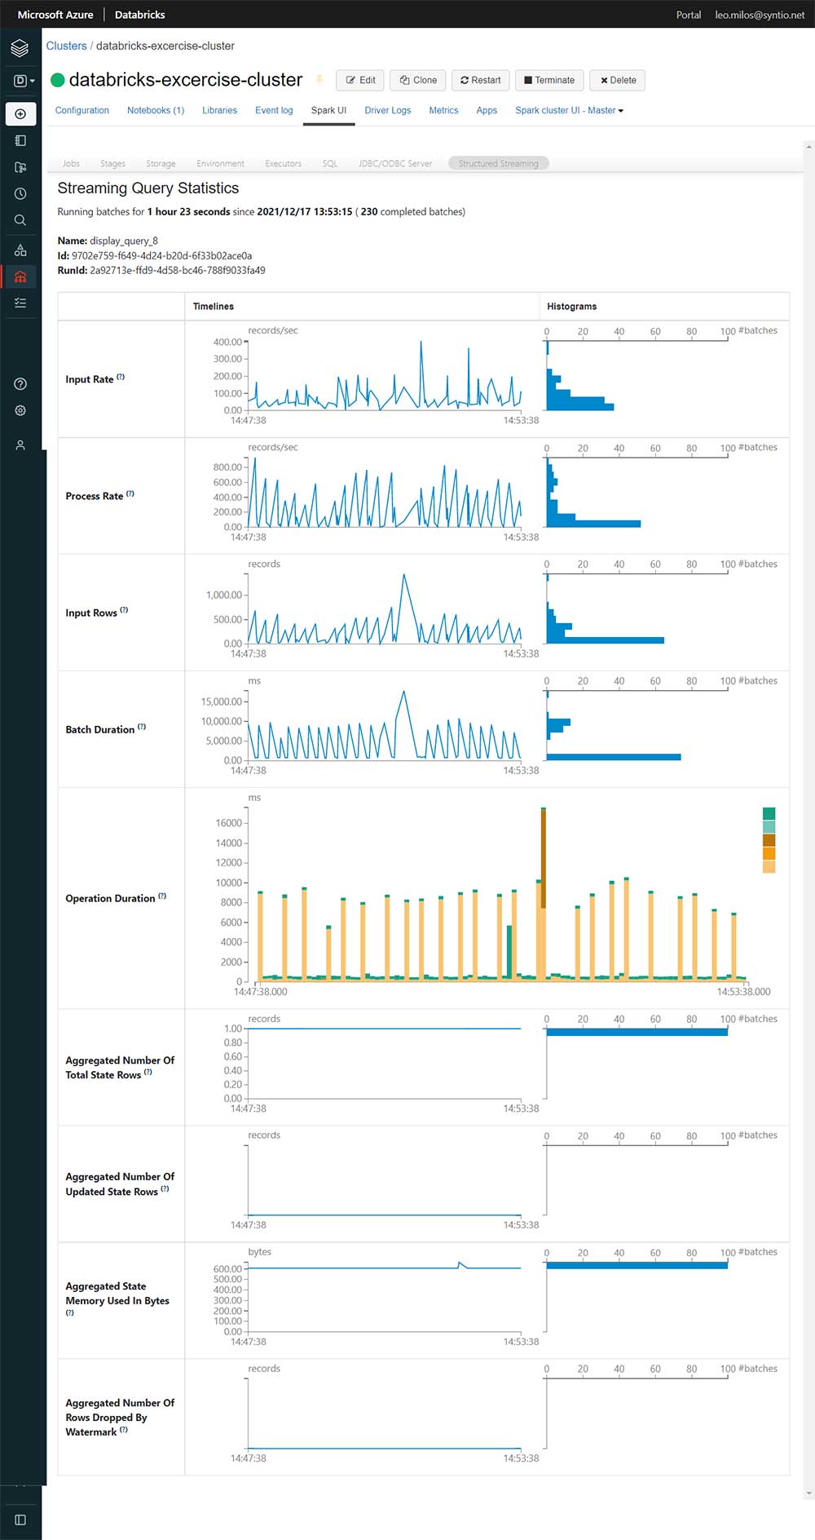Open the persona switcher D dropdown in sidebar
This screenshot has height=1540, width=815.
click(24, 81)
